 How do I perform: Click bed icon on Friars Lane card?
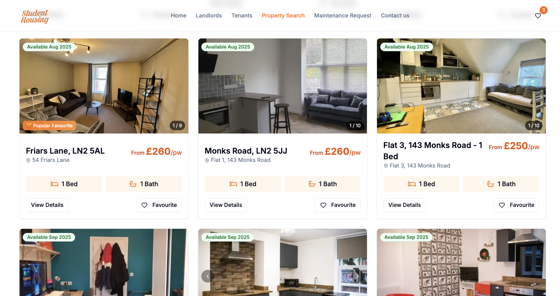click(54, 184)
